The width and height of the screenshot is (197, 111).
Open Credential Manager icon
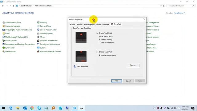pos(4,26)
